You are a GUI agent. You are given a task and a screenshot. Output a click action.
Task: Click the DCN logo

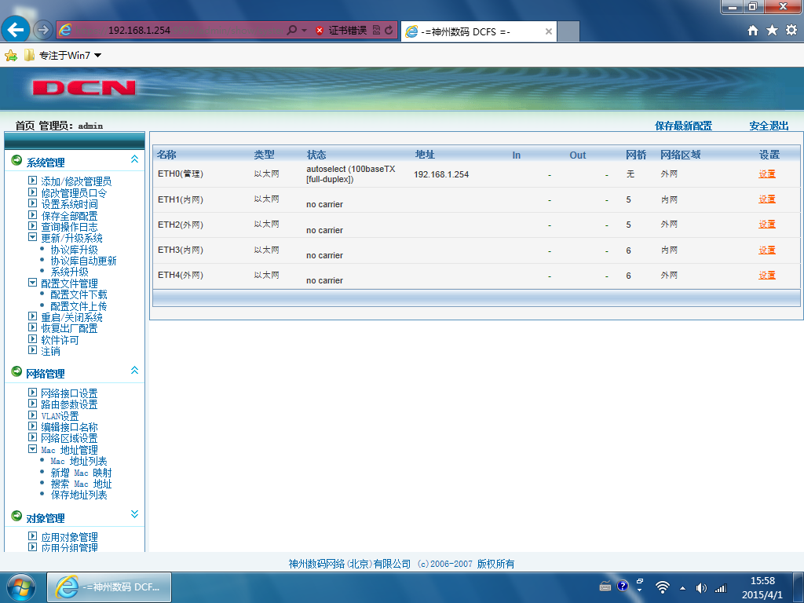84,88
